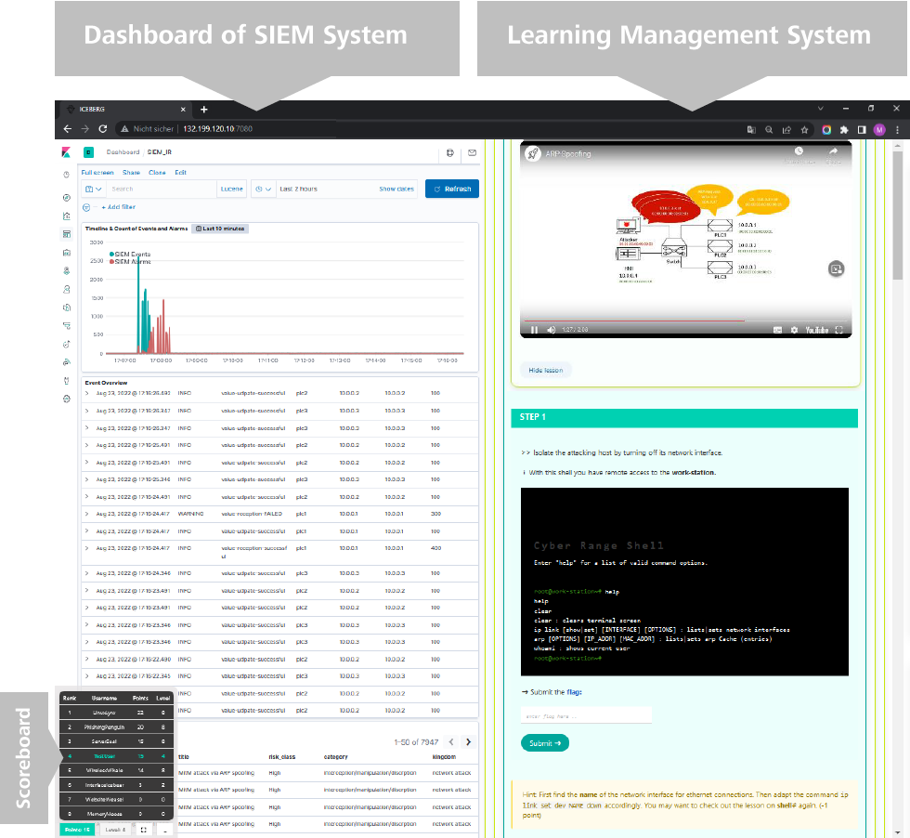The image size is (910, 838).
Task: Expand the plc1 event row with value 400
Action: point(87,548)
